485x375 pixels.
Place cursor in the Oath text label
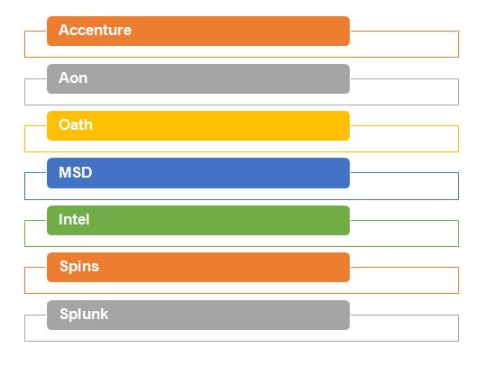pos(76,125)
